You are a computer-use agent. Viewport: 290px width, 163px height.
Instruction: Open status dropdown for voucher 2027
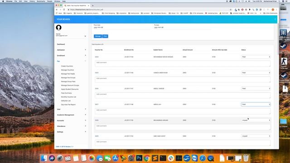256,105
